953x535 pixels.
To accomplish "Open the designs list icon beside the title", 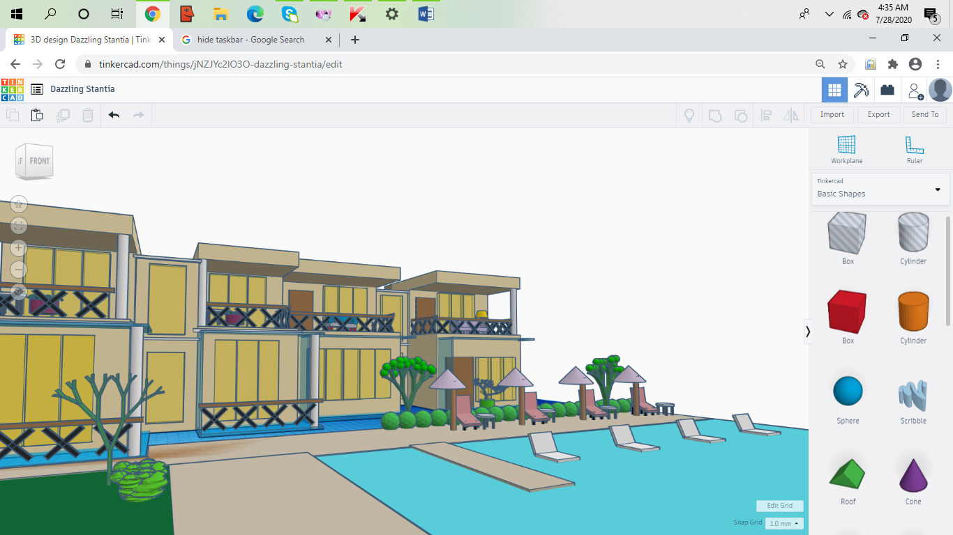I will 37,89.
